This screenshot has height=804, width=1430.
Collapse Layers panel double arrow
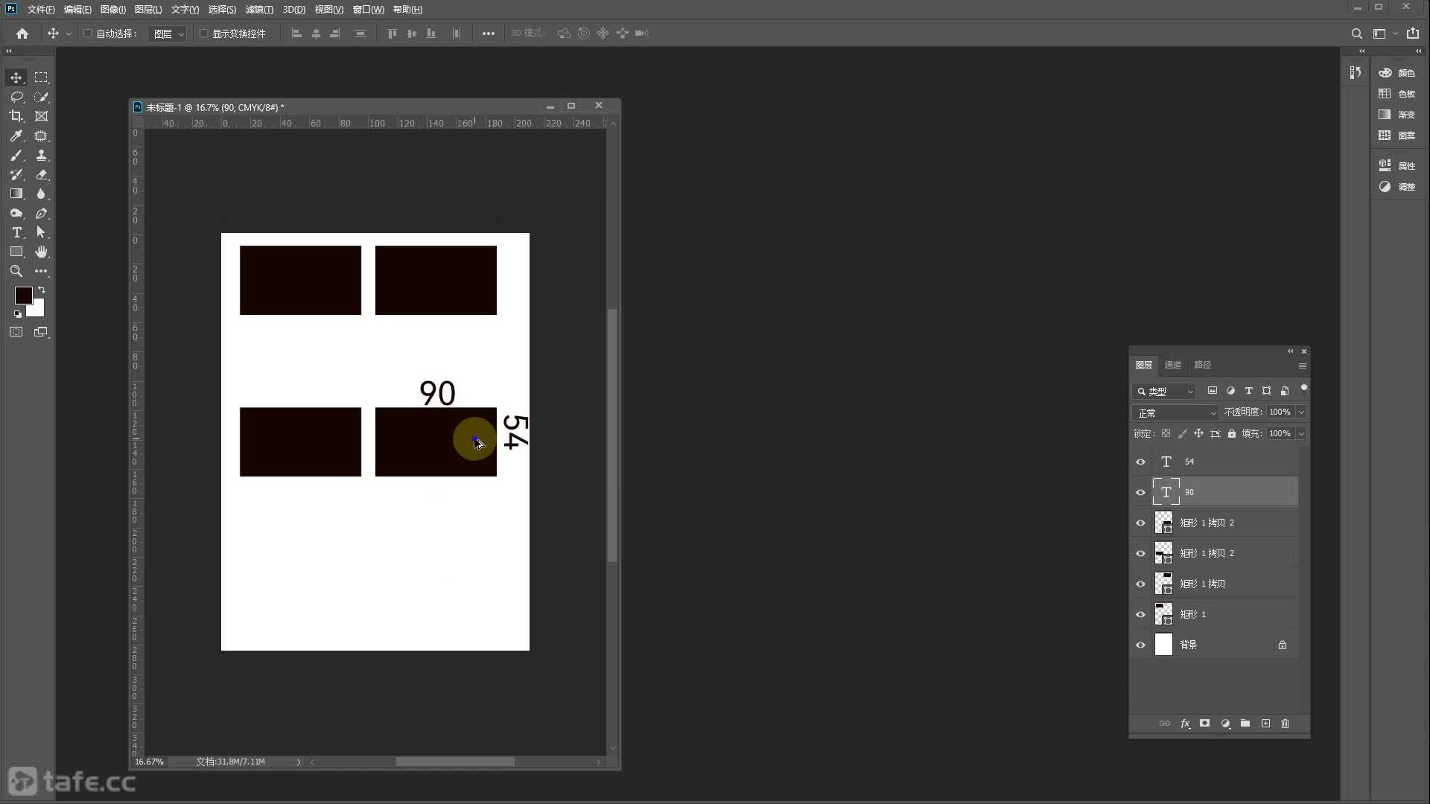click(x=1290, y=351)
